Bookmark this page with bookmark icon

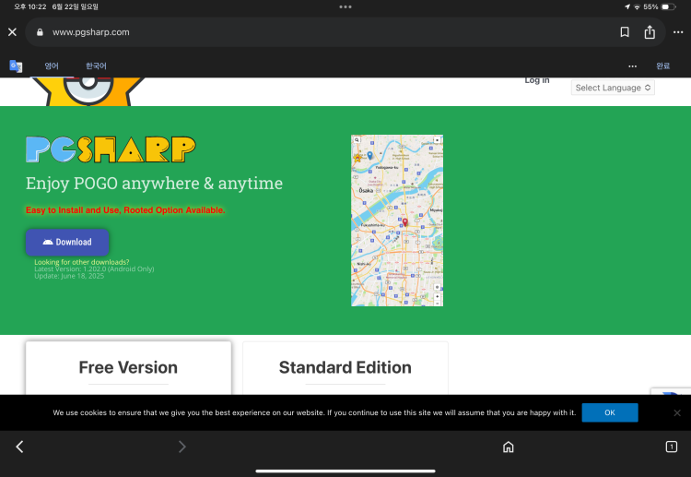[625, 32]
